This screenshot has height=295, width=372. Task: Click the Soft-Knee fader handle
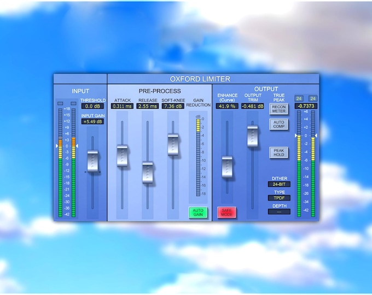pyautogui.click(x=173, y=145)
